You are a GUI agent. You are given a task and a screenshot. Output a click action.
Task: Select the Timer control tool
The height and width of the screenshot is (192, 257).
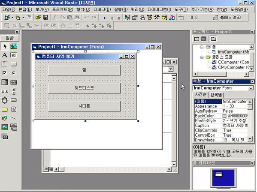point(5,100)
